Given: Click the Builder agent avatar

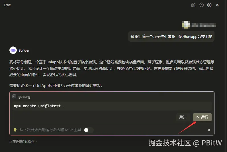Looking at the screenshot, I should [x=13, y=50].
